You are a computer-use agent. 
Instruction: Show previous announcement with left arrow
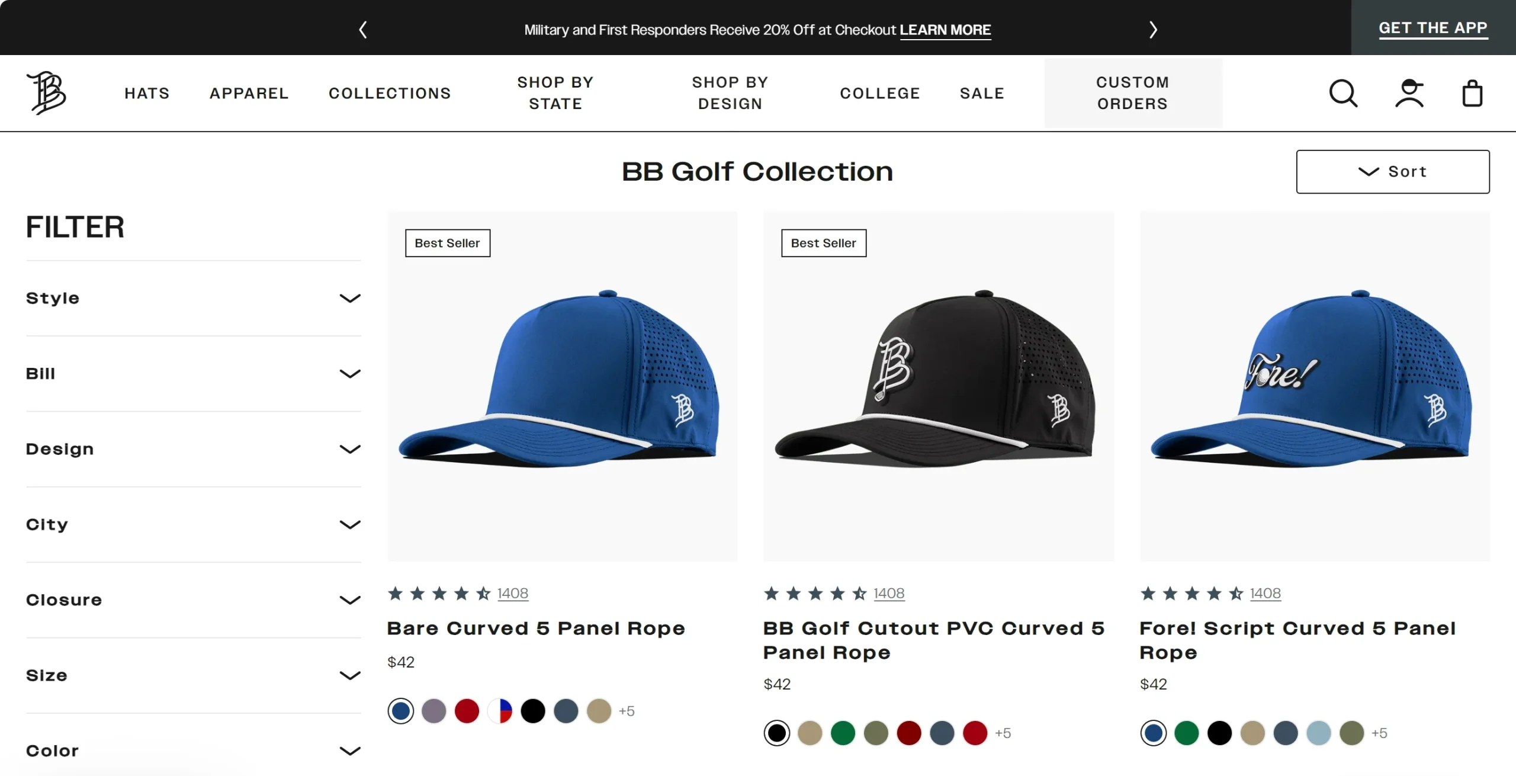point(363,30)
